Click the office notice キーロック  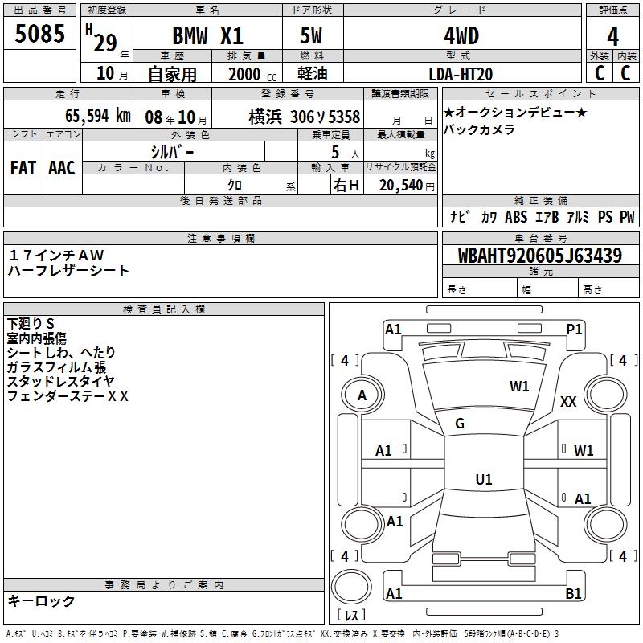click(41, 600)
